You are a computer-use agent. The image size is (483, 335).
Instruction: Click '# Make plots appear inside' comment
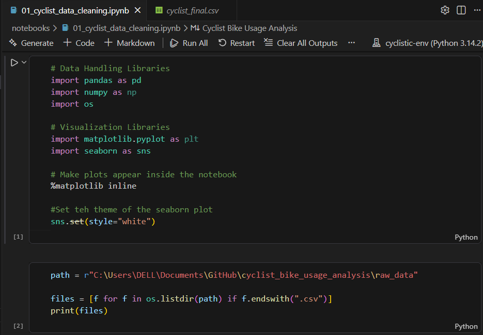click(144, 174)
